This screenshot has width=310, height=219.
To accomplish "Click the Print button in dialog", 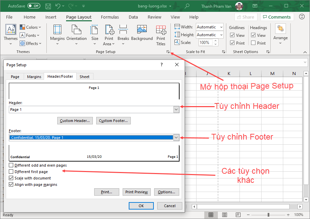I will (107, 192).
